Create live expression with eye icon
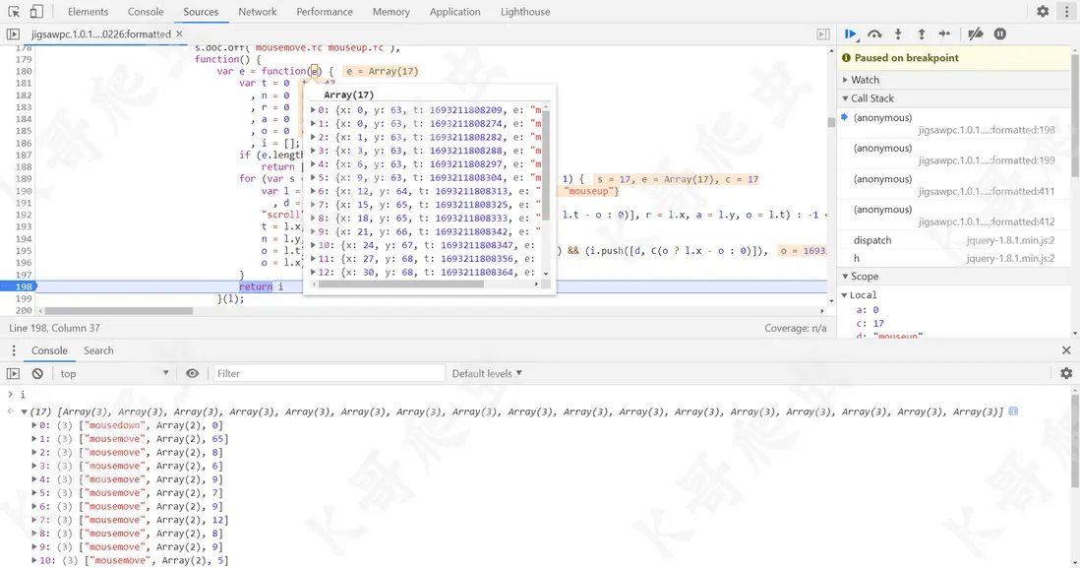 coord(193,374)
